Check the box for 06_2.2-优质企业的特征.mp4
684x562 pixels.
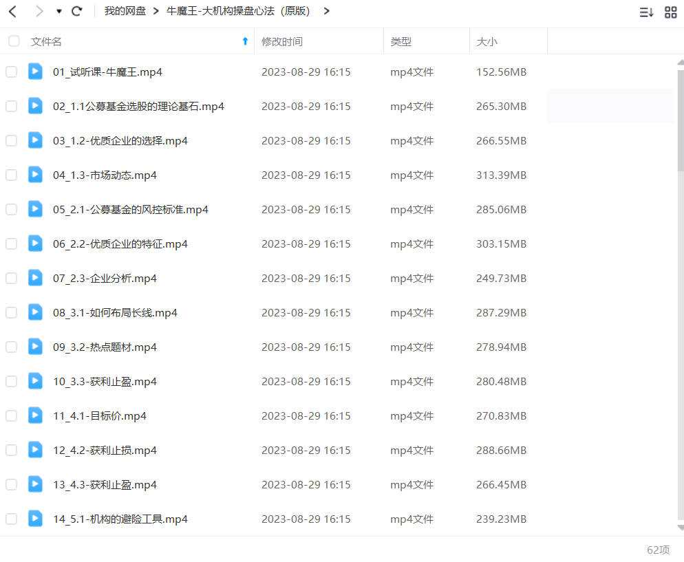[x=11, y=244]
